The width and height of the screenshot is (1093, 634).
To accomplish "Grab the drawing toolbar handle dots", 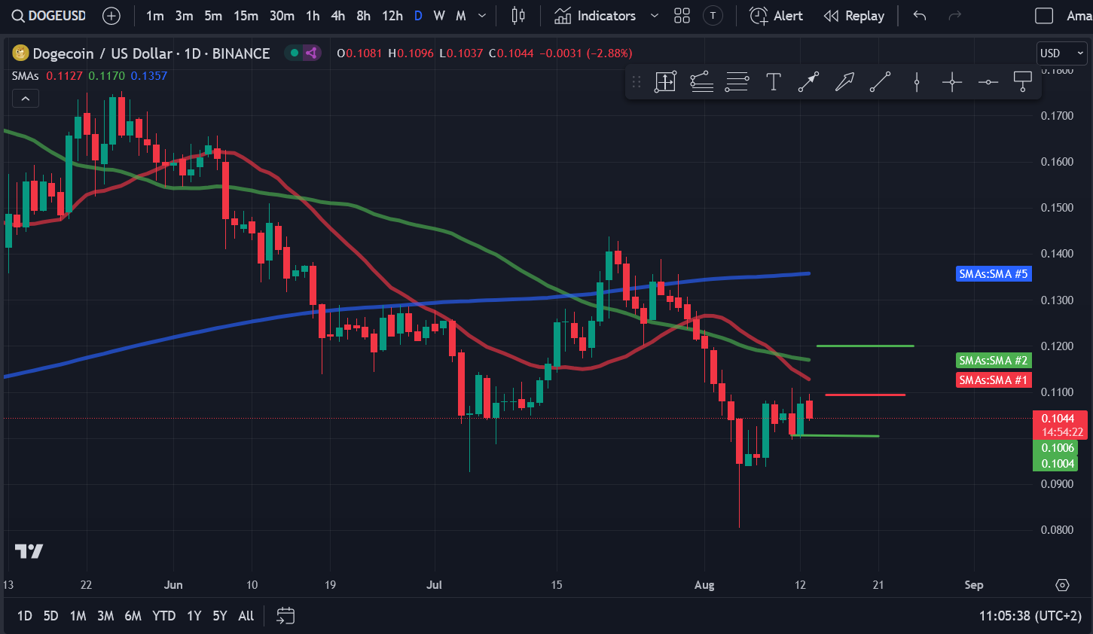I will pyautogui.click(x=637, y=81).
